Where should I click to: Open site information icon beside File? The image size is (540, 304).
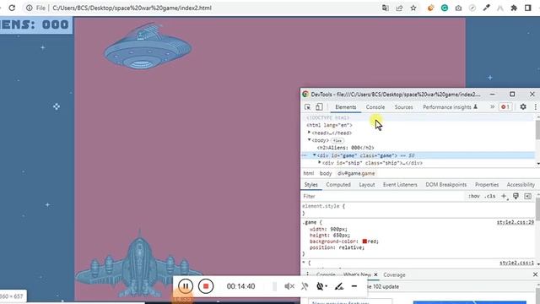tap(30, 8)
